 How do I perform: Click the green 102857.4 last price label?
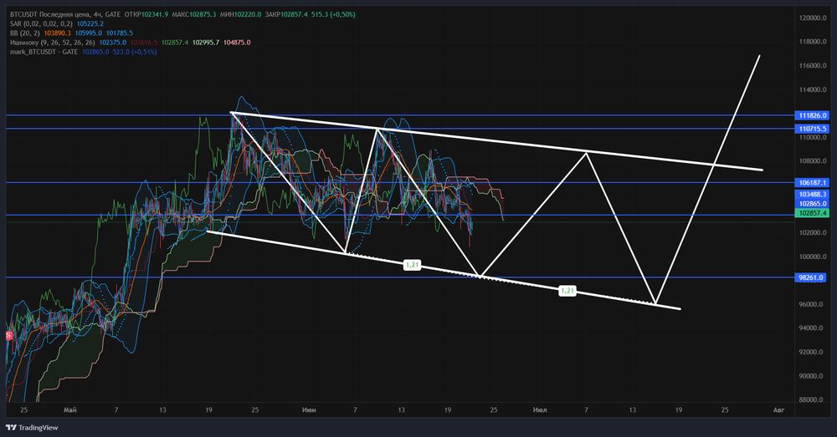812,213
